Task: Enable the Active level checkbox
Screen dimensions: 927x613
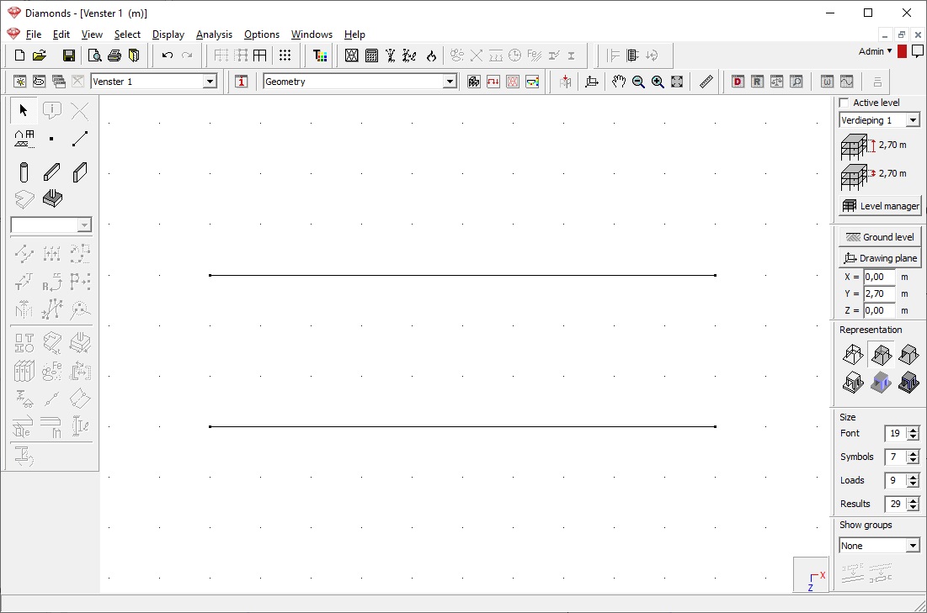Action: 844,103
